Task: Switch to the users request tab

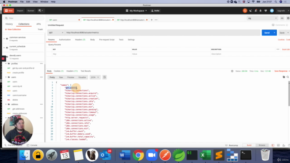Action: click(63, 20)
